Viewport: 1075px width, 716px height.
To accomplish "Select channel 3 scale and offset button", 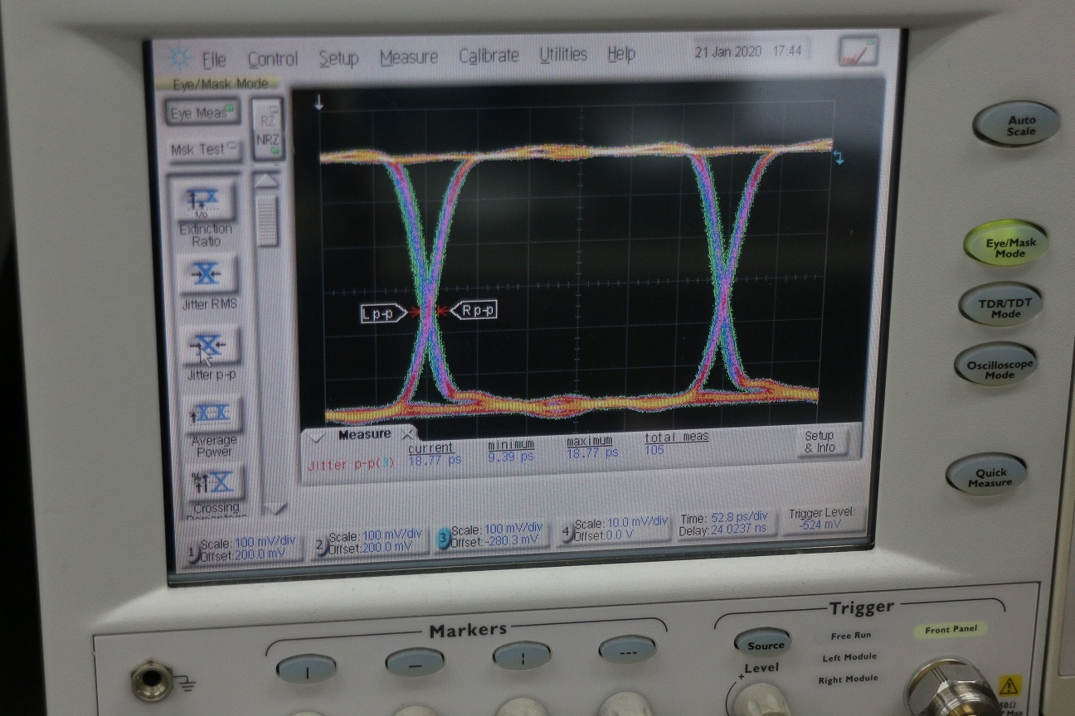I will (x=489, y=535).
